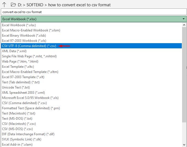The image size is (187, 147).
Task: Click scrollbar up arrow in format list
Action: coord(184,25)
